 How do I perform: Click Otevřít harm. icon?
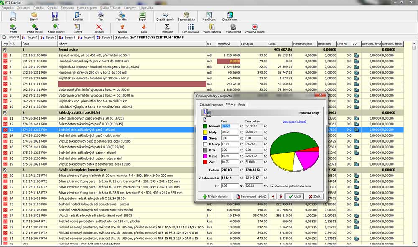point(230,15)
